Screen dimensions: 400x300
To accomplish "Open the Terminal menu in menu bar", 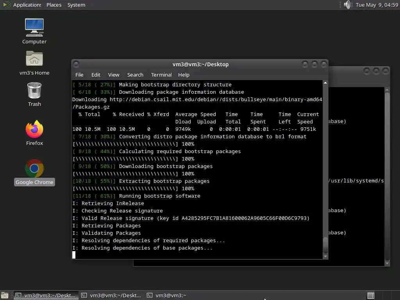I will click(161, 75).
